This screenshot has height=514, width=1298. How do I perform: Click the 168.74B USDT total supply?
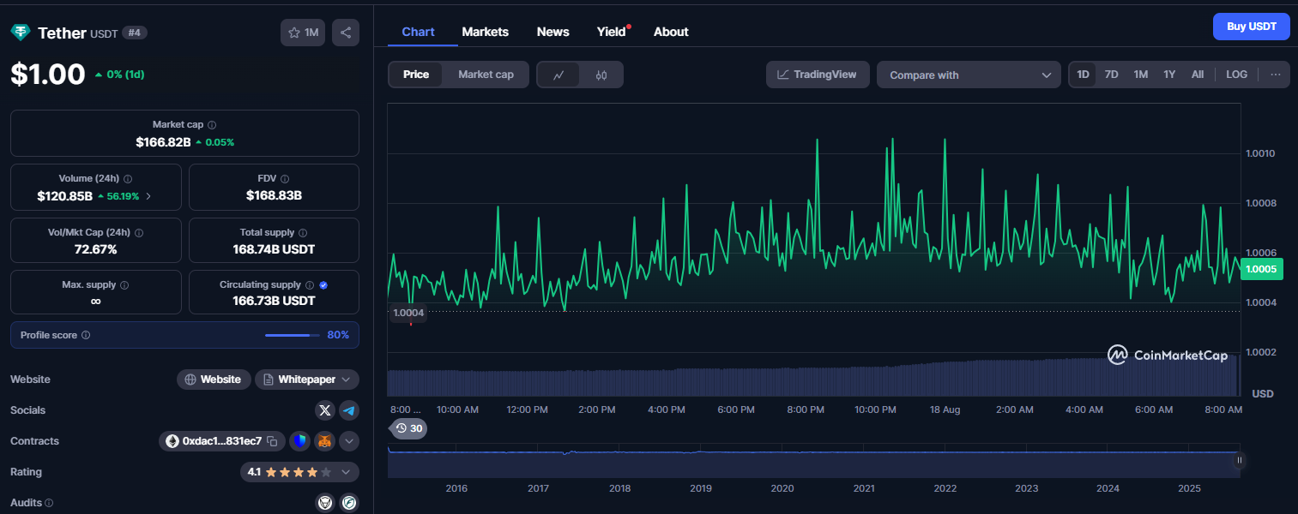(x=274, y=249)
